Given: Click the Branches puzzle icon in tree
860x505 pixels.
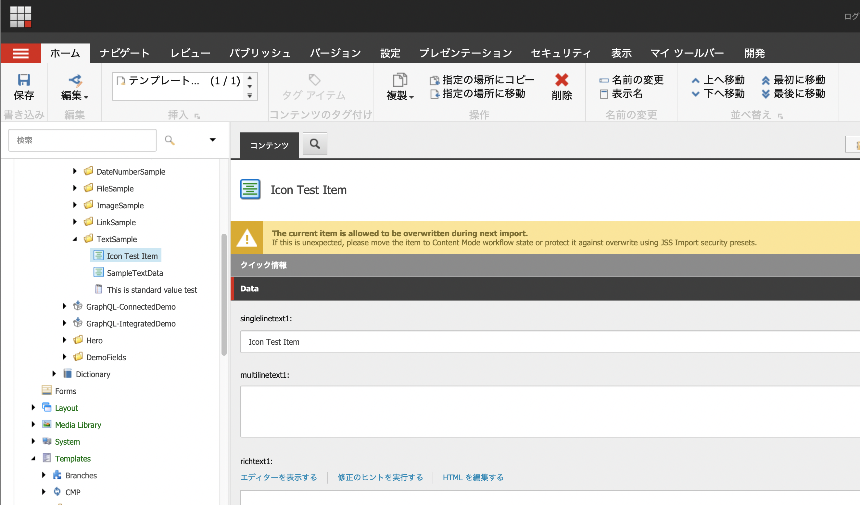Looking at the screenshot, I should [x=57, y=474].
